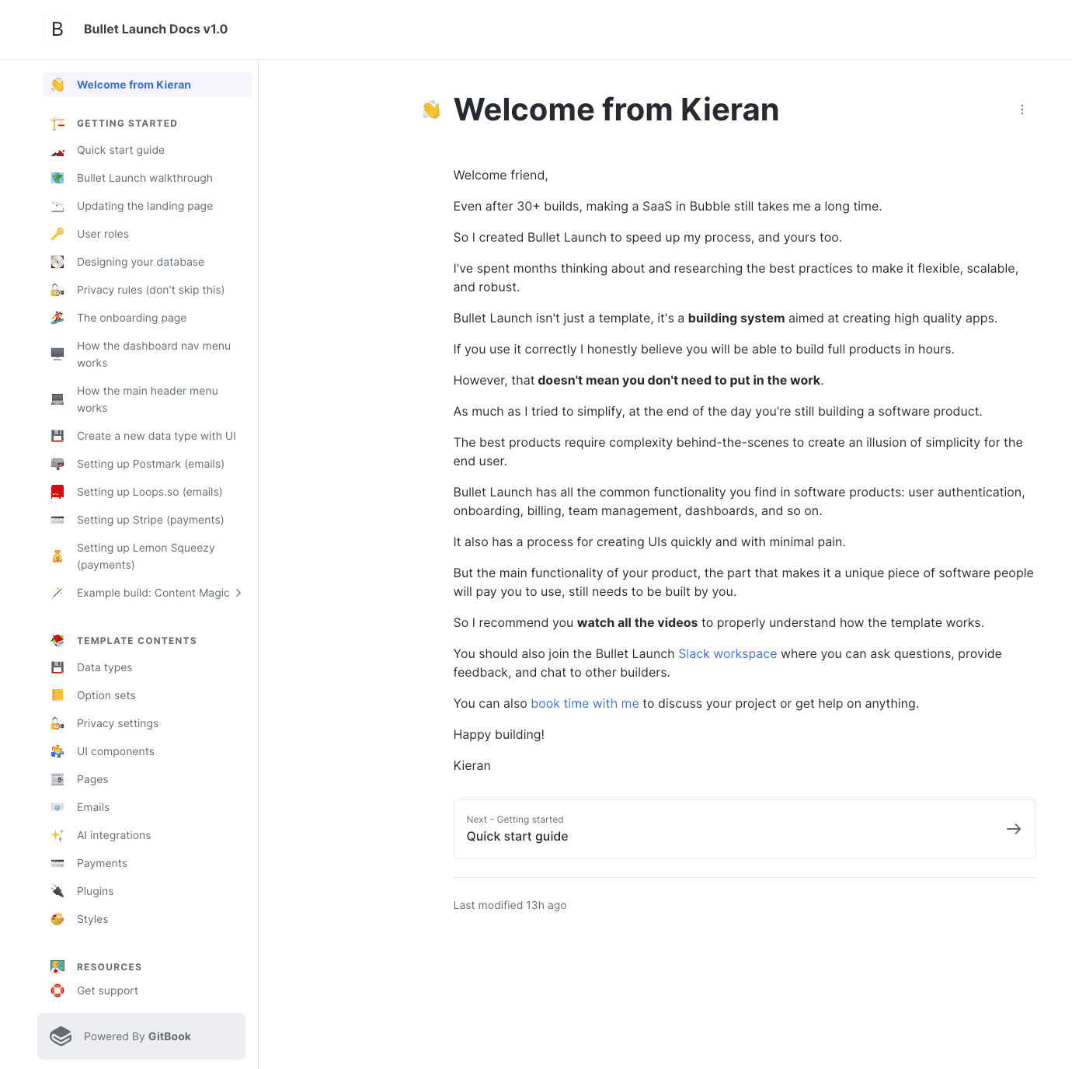Click Powered By GitBook button
Screen dimensions: 1072x1069
point(141,1036)
